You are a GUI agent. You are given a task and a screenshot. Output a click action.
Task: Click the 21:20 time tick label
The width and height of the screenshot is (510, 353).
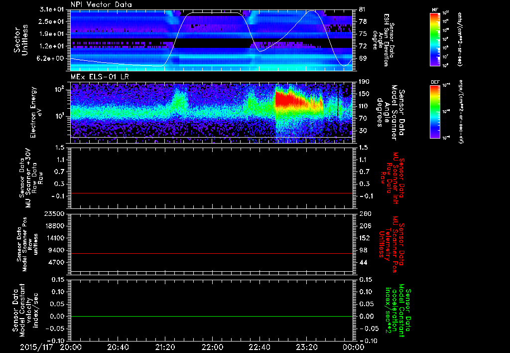click(x=165, y=347)
